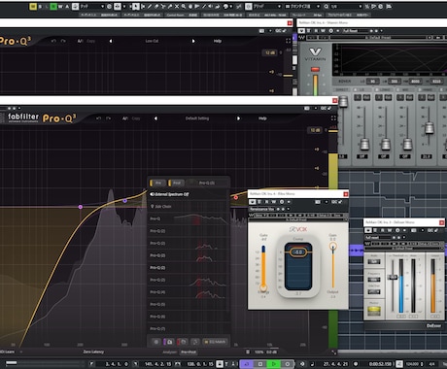The height and width of the screenshot is (369, 447).
Task: Click the Record button in transport bar
Action: tap(287, 364)
